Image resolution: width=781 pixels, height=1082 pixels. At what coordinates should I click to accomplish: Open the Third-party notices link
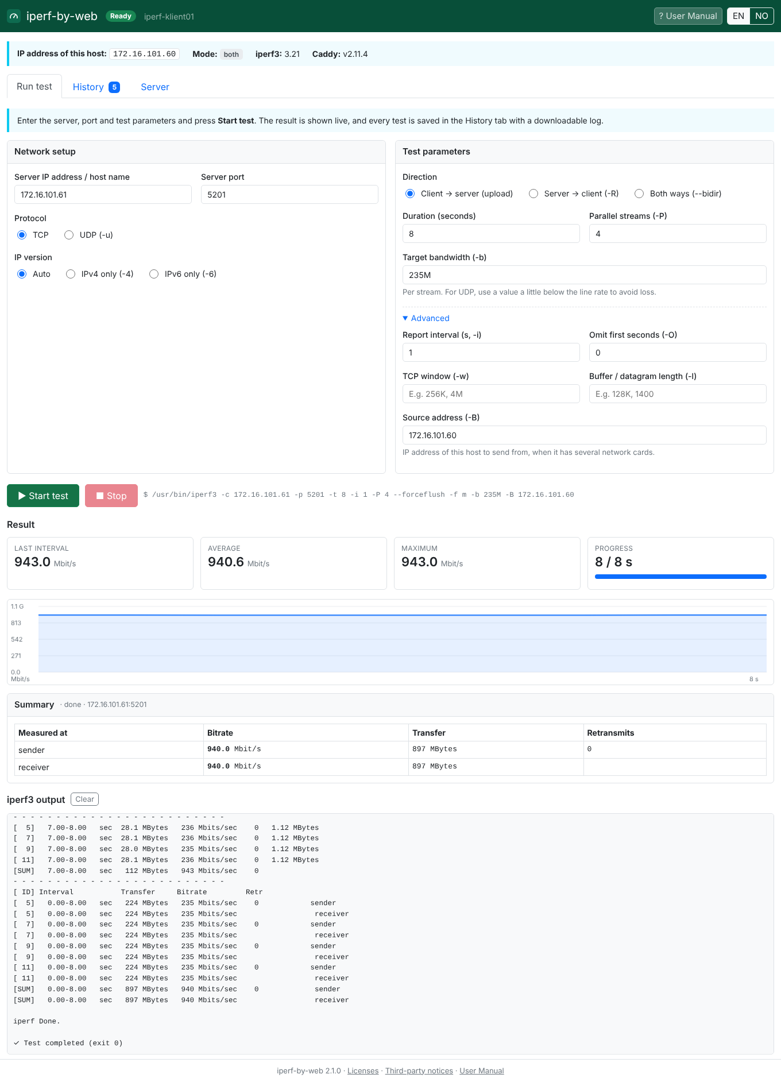(419, 1071)
